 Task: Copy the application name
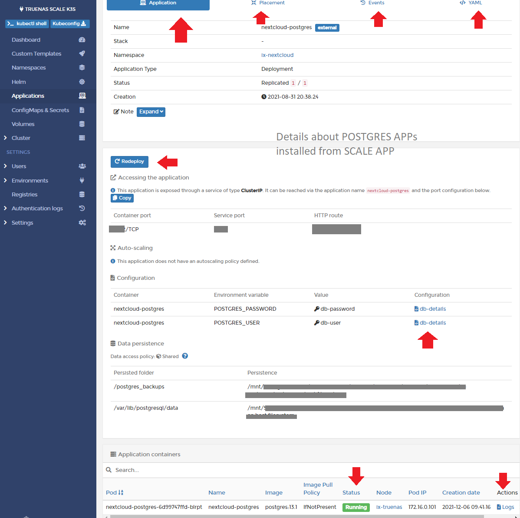pyautogui.click(x=122, y=198)
